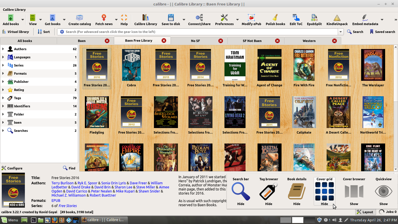Click the cover grid scroll down arrow

(x=396, y=169)
